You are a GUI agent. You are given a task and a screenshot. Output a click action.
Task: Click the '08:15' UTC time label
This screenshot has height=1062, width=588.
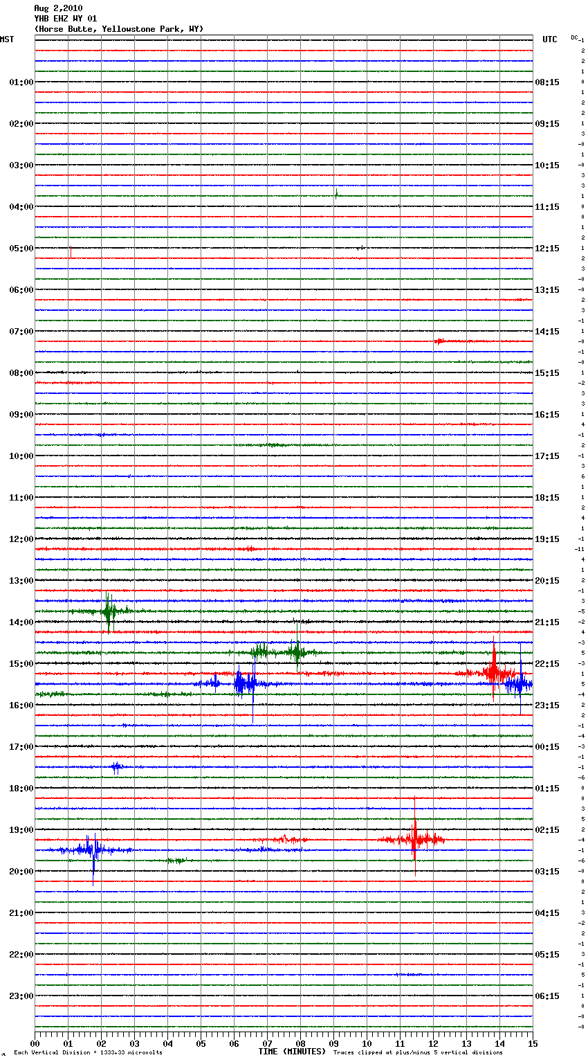click(547, 82)
